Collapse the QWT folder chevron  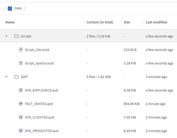(x=6, y=77)
